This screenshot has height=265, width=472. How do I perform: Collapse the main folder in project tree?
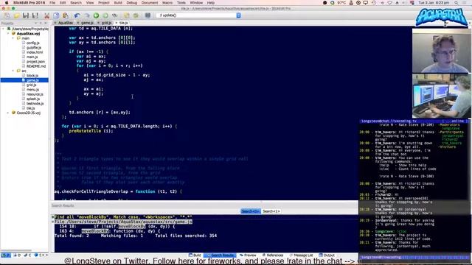(x=13, y=38)
